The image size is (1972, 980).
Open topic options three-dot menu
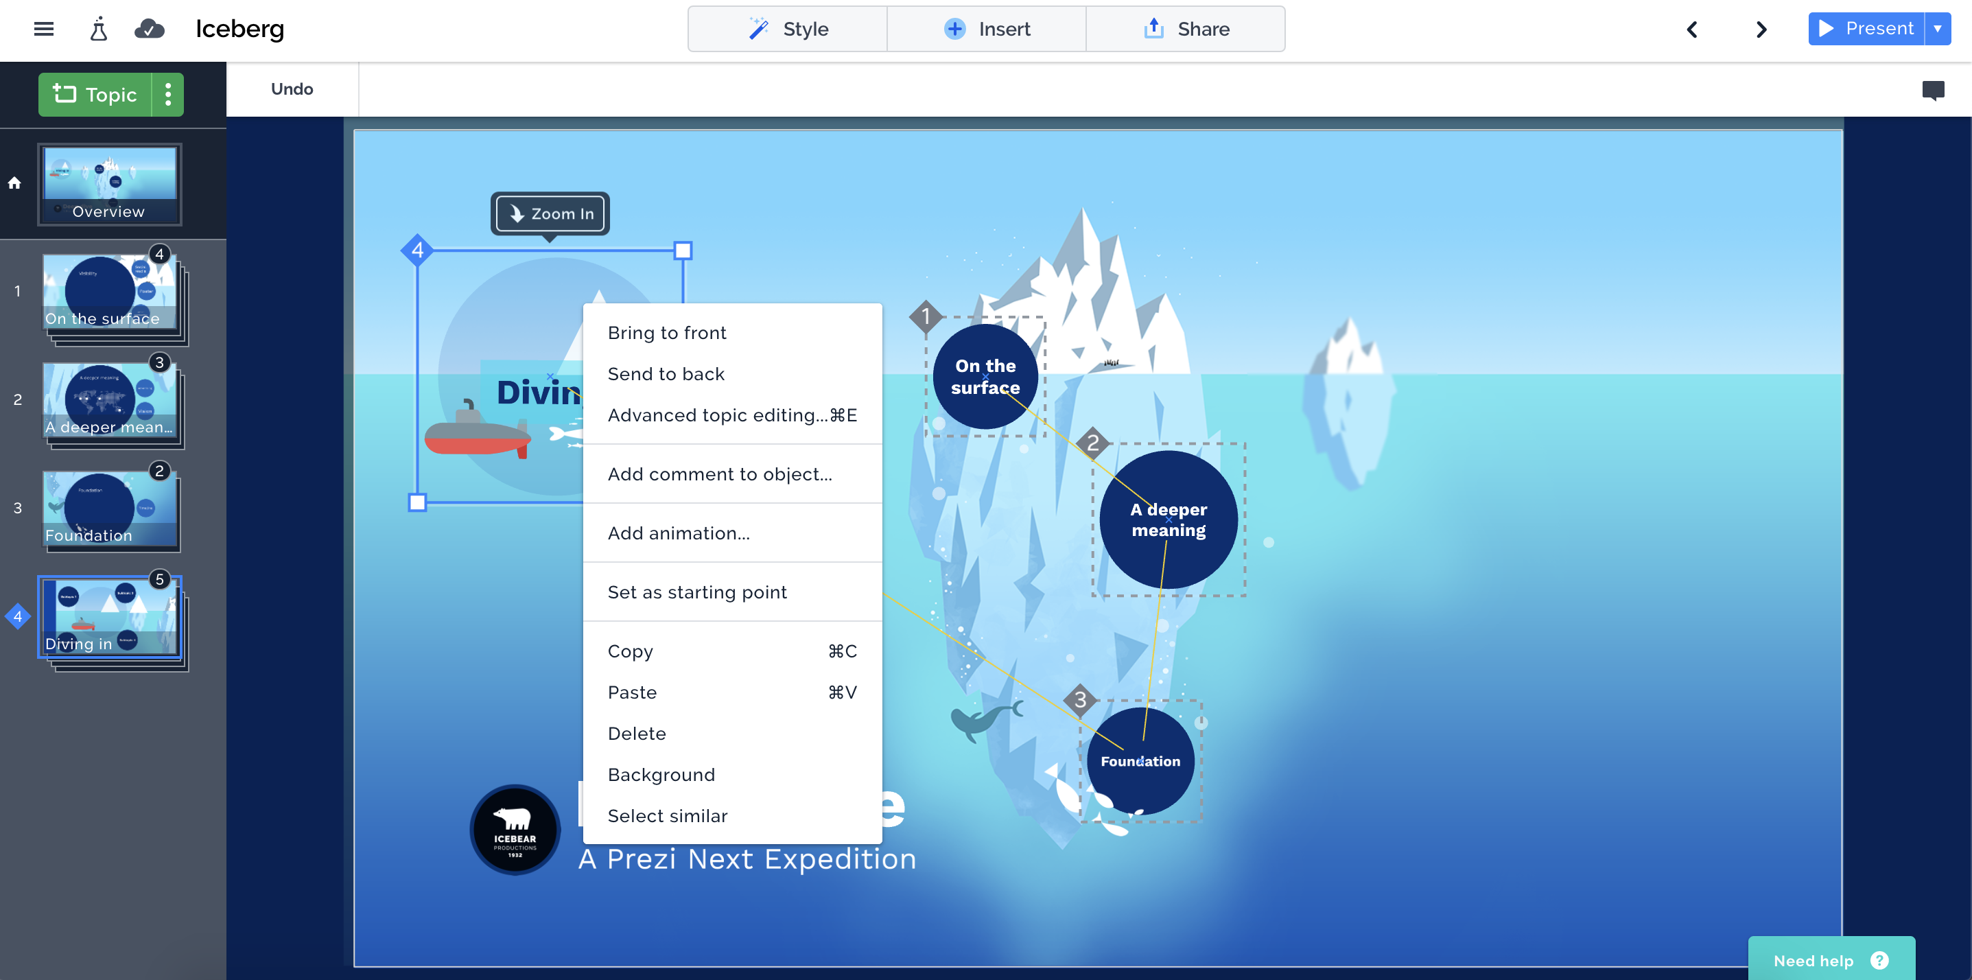coord(168,94)
